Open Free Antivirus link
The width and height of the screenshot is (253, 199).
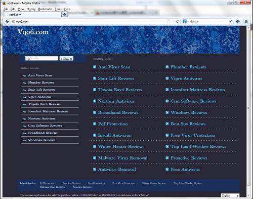click(x=185, y=169)
